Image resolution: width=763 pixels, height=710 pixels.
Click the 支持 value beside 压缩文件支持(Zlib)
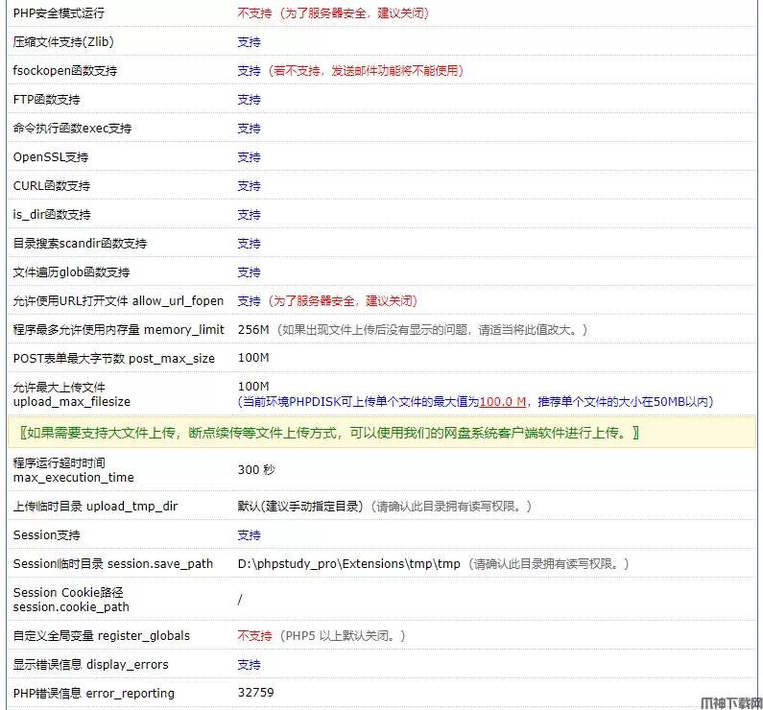click(249, 42)
